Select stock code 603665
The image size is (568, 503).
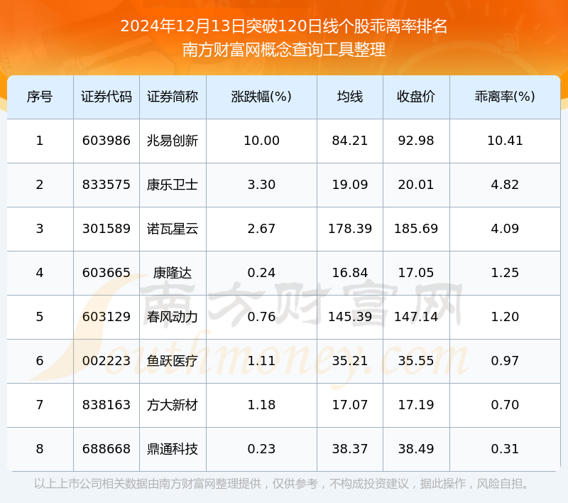(106, 273)
